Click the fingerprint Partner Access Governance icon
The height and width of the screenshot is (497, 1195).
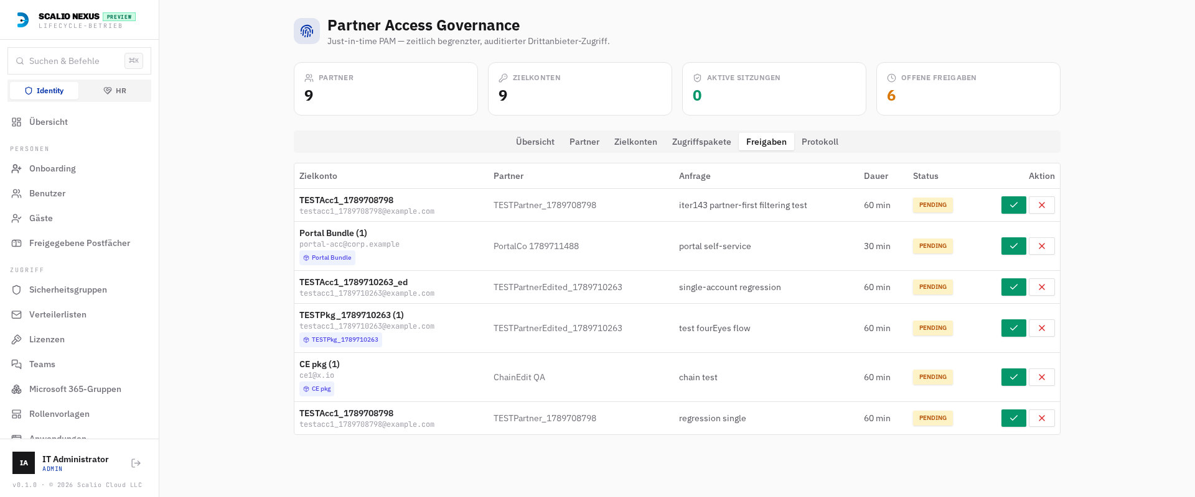click(307, 31)
